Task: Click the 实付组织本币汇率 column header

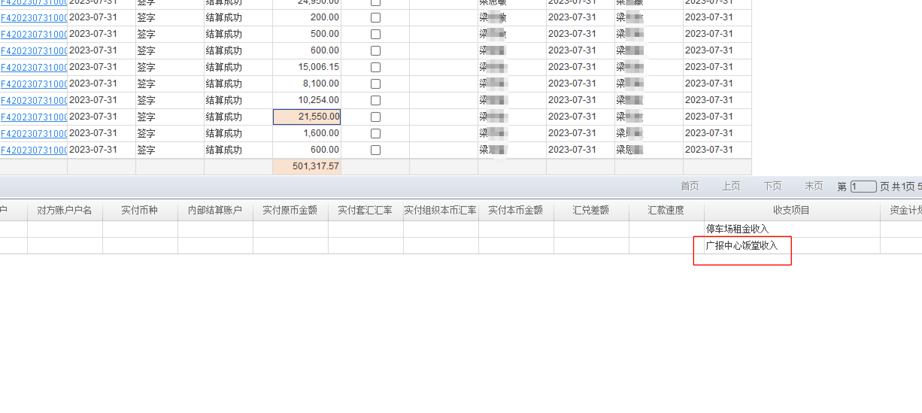Action: [441, 210]
